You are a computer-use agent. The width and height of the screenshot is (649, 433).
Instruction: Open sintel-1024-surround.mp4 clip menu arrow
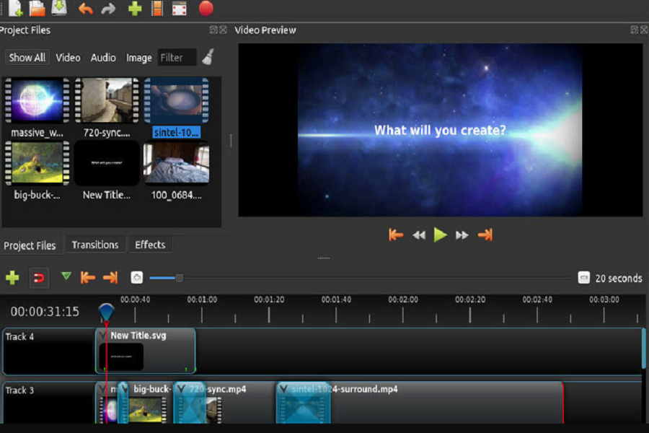(283, 389)
